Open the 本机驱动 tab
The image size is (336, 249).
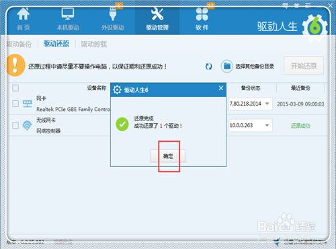click(x=68, y=20)
